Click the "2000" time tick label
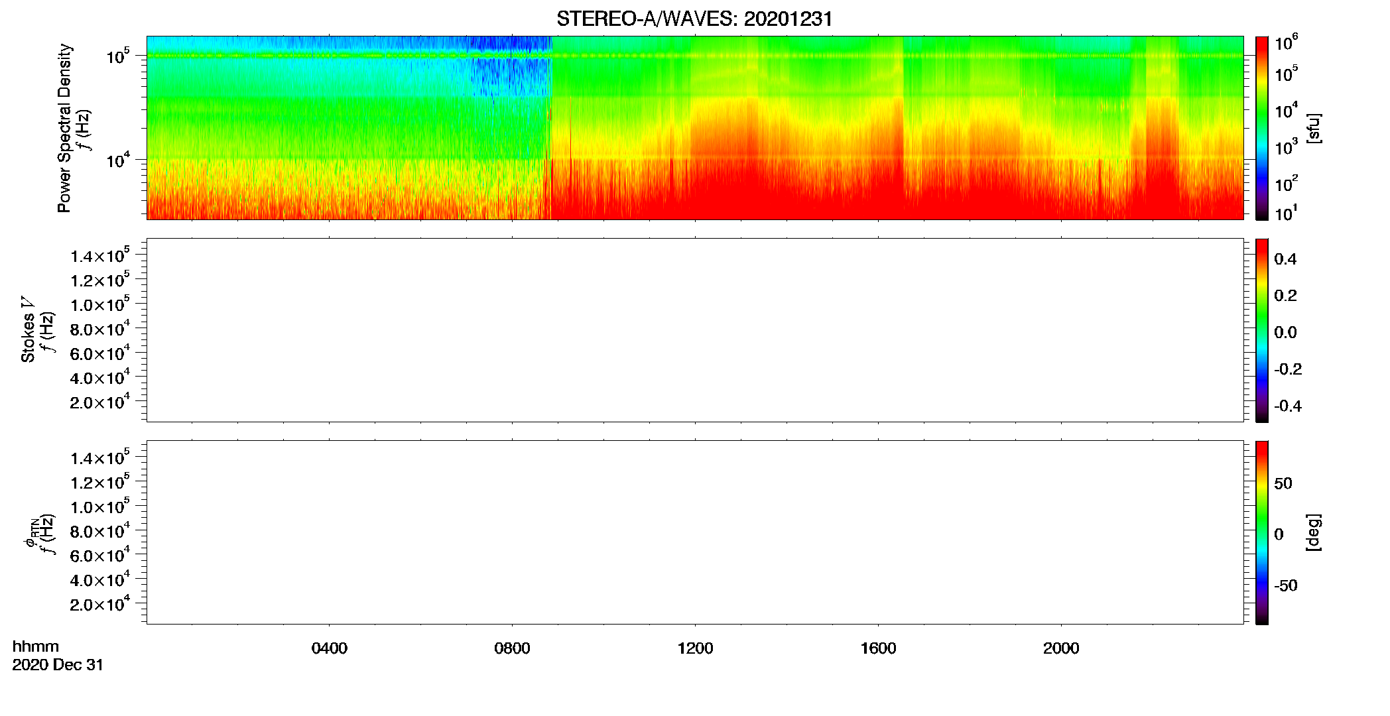The height and width of the screenshot is (716, 1390). 1061,648
